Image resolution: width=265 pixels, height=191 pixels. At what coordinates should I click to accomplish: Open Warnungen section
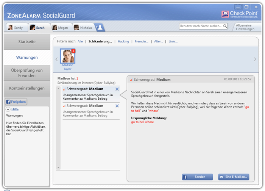(x=27, y=58)
